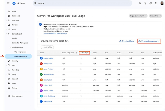Click the sort arrow beside Overall usage level

[x=77, y=53]
